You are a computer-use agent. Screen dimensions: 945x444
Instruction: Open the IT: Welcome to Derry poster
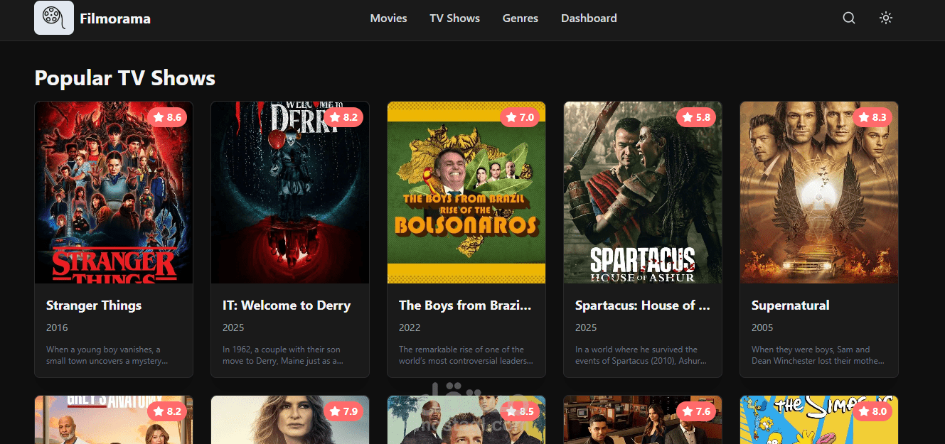(x=290, y=193)
